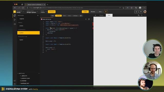Open the user avatar in app header
The width and height of the screenshot is (164, 92).
[x=145, y=12]
